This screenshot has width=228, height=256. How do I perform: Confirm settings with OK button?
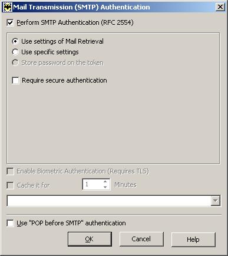tap(90, 239)
